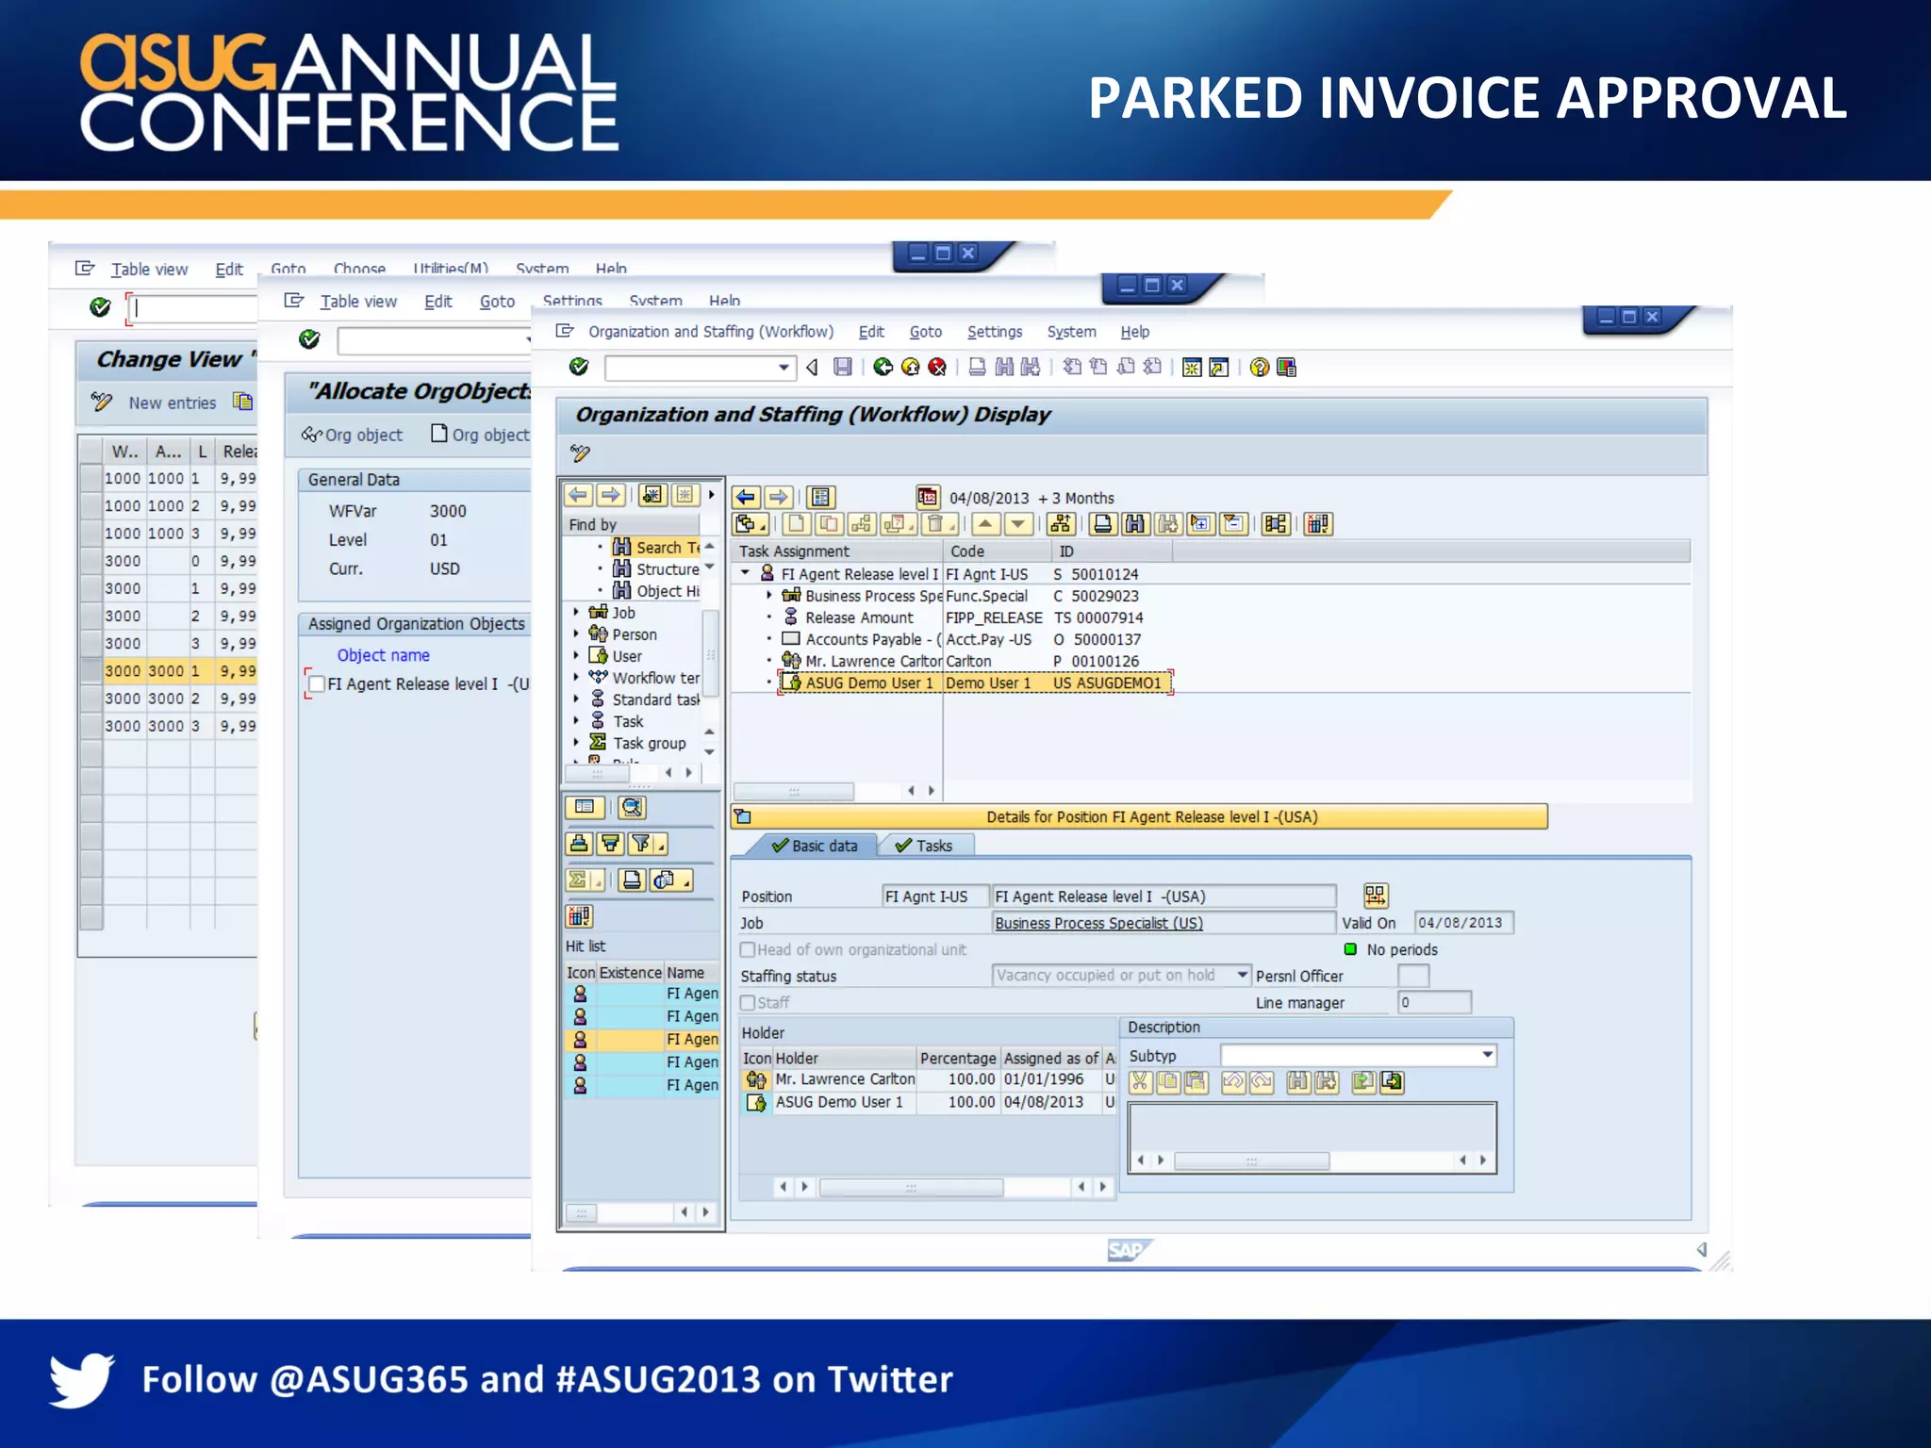Switch to the Tasks tab
The height and width of the screenshot is (1448, 1931).
click(x=926, y=846)
